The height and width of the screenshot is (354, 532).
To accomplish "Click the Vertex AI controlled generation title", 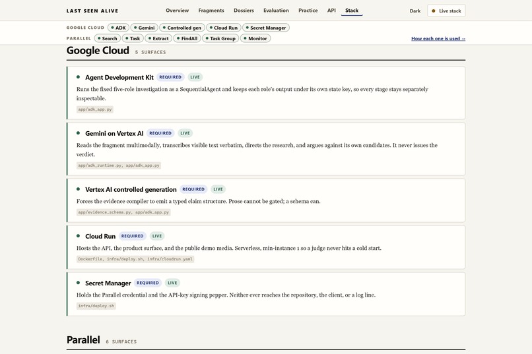I will [131, 189].
